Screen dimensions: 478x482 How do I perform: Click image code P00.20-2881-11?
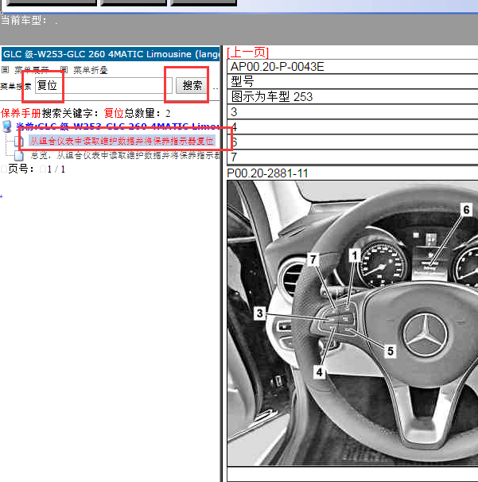(x=267, y=173)
